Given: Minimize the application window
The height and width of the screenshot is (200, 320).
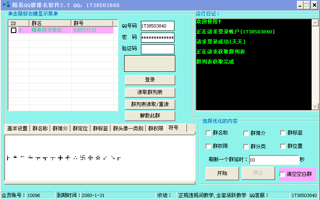Looking at the screenshot, I should [300, 5].
